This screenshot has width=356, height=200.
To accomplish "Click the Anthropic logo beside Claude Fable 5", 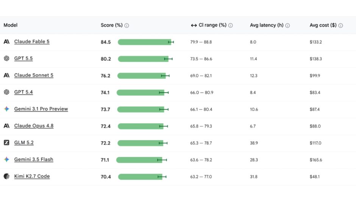I will 6,42.
